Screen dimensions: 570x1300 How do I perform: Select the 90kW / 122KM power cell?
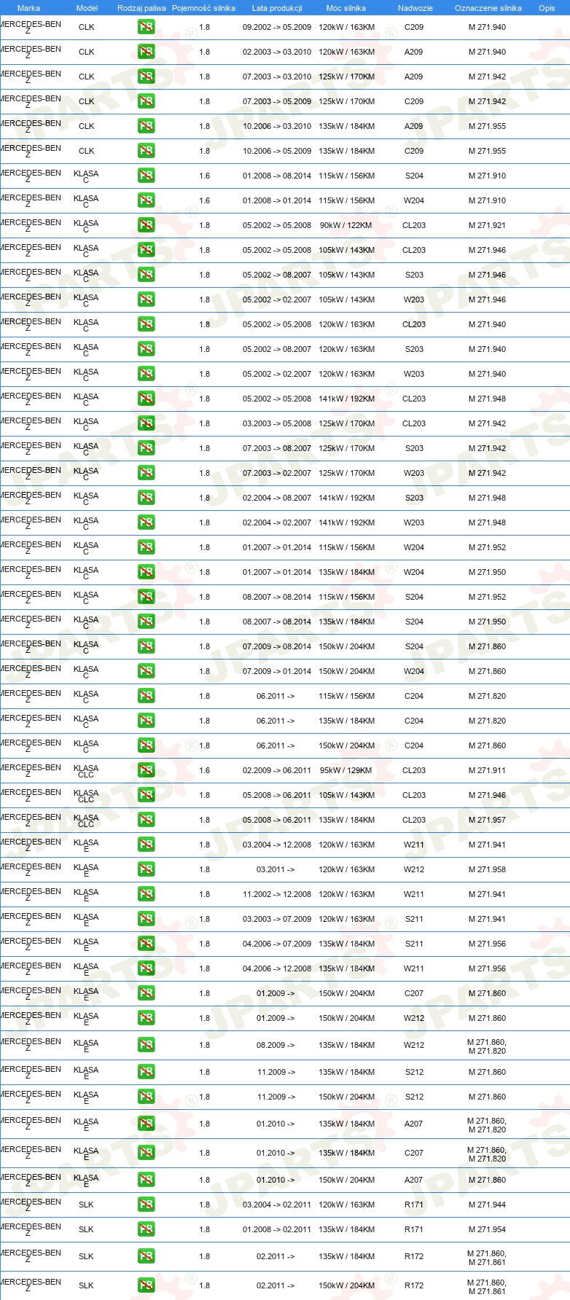345,226
